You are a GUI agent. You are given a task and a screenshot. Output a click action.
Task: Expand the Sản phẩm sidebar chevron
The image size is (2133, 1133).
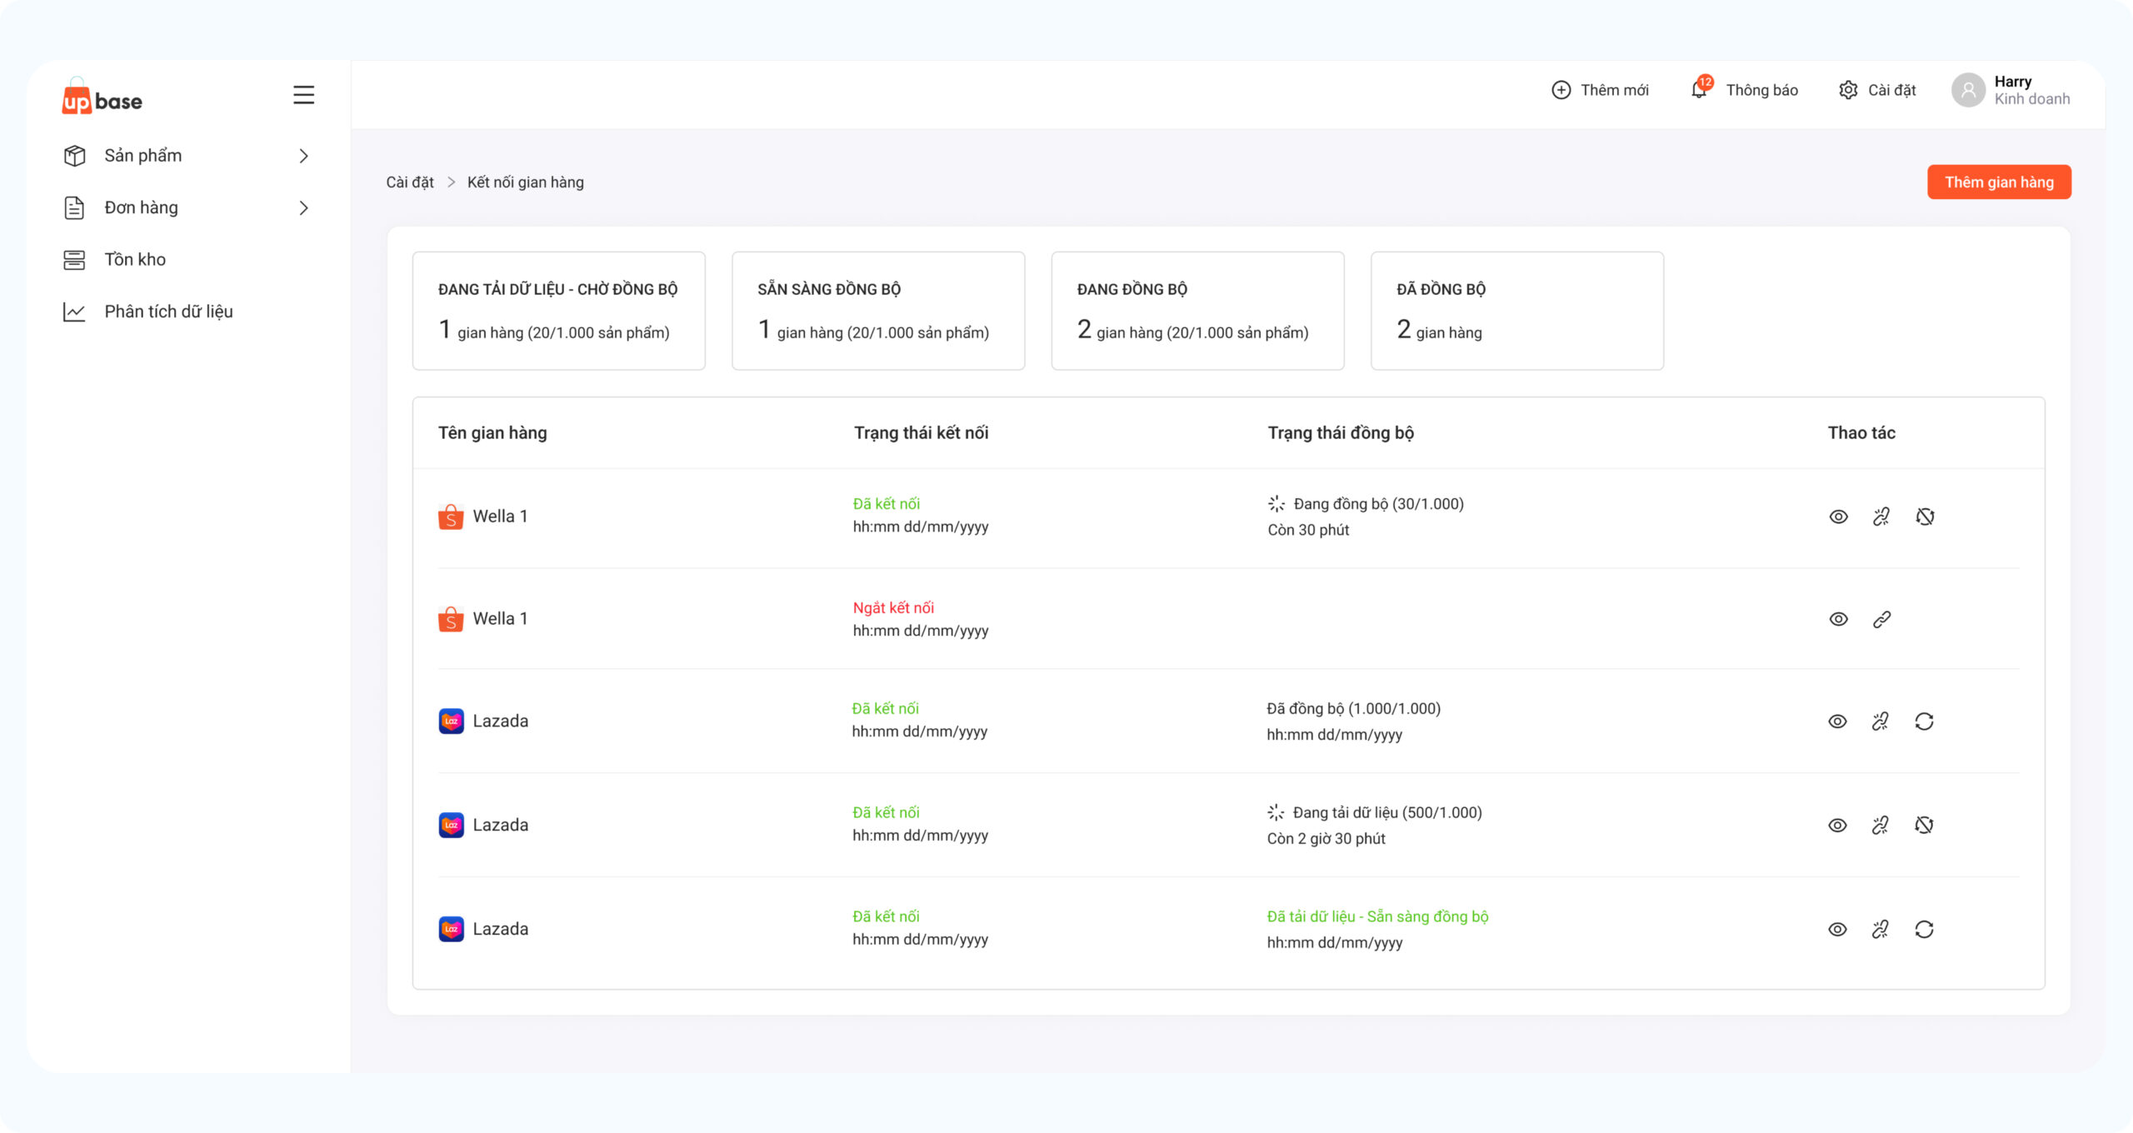point(303,156)
